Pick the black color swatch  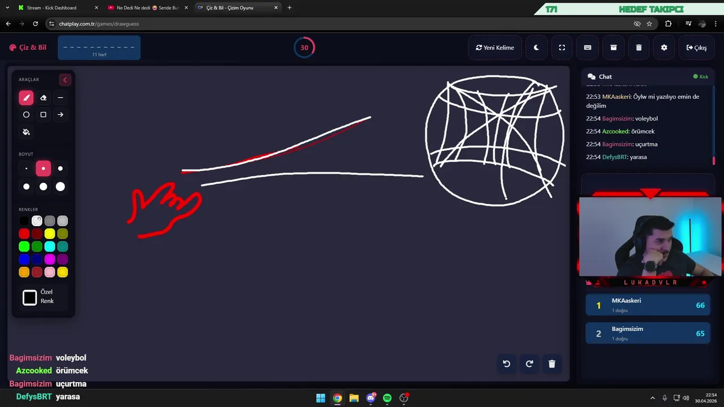point(24,221)
